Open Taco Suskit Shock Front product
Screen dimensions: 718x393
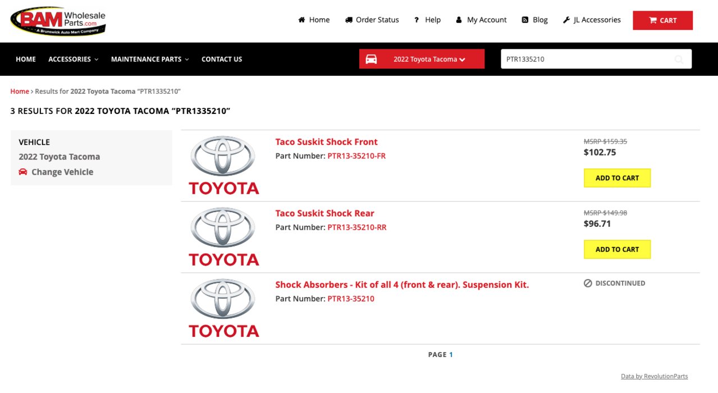click(x=326, y=142)
